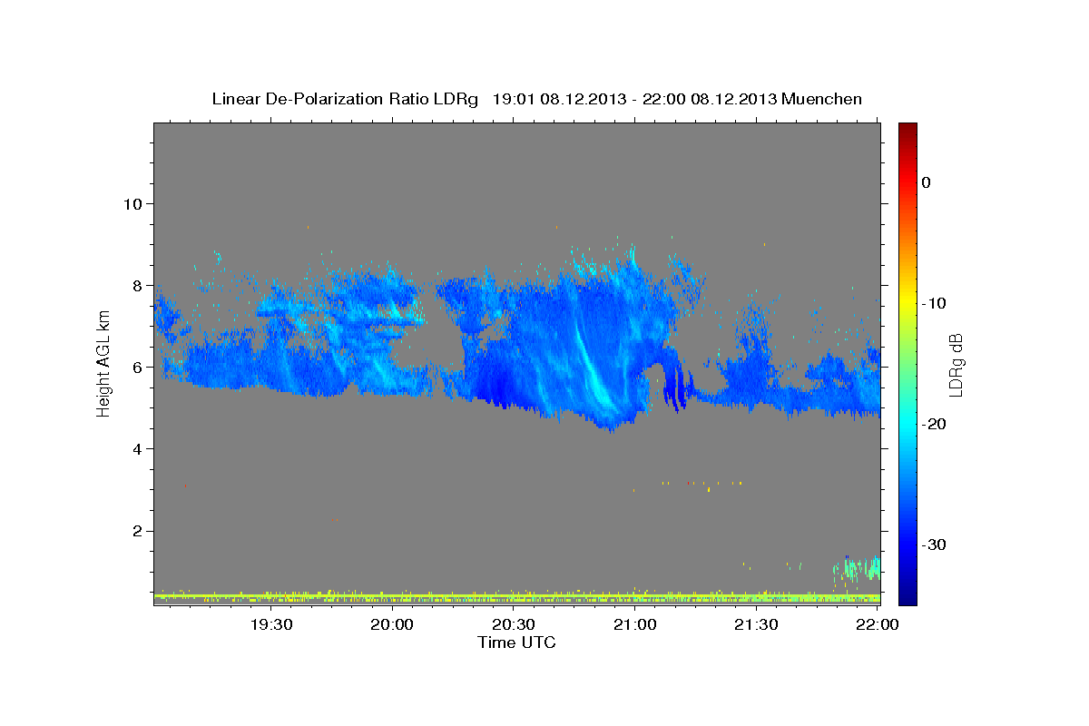
Task: Click the colorbar value -30
Action: pyautogui.click(x=934, y=544)
